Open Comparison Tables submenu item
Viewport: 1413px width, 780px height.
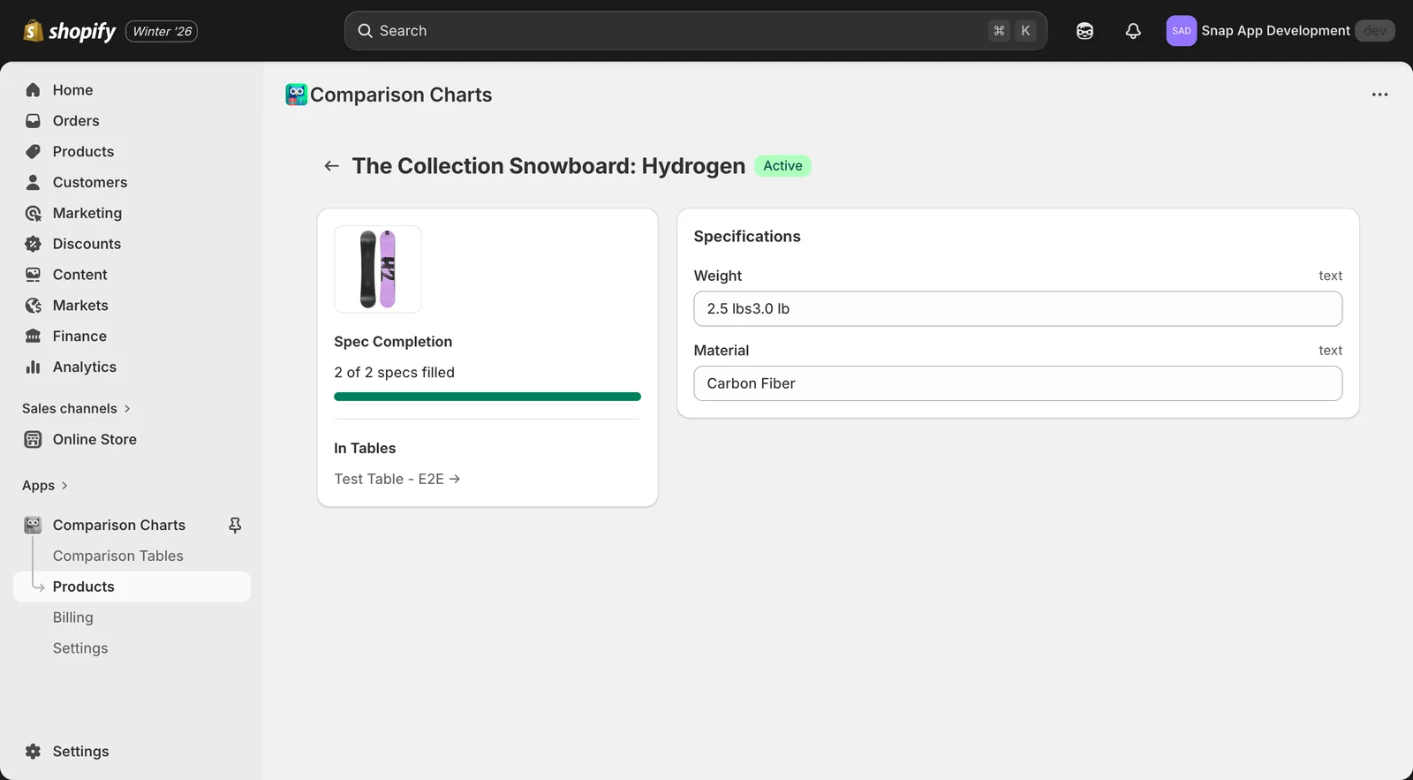[118, 556]
